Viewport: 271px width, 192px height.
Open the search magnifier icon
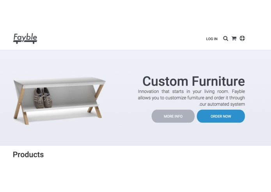(x=225, y=38)
